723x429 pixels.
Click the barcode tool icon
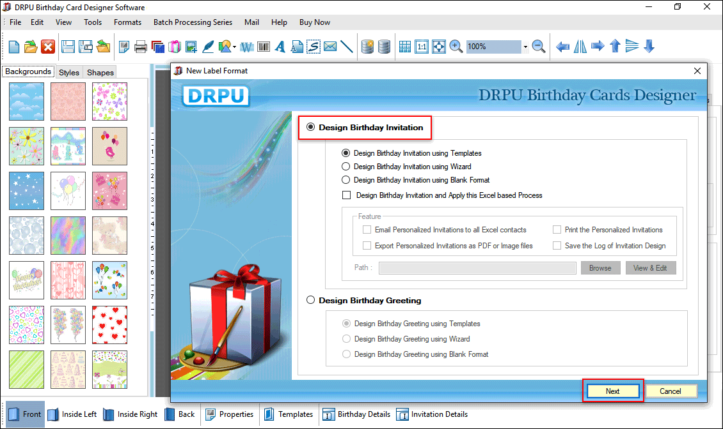pos(264,47)
